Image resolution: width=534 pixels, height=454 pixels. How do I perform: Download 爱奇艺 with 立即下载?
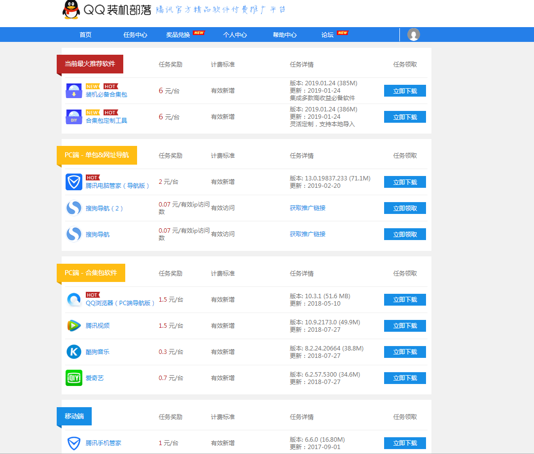point(405,378)
